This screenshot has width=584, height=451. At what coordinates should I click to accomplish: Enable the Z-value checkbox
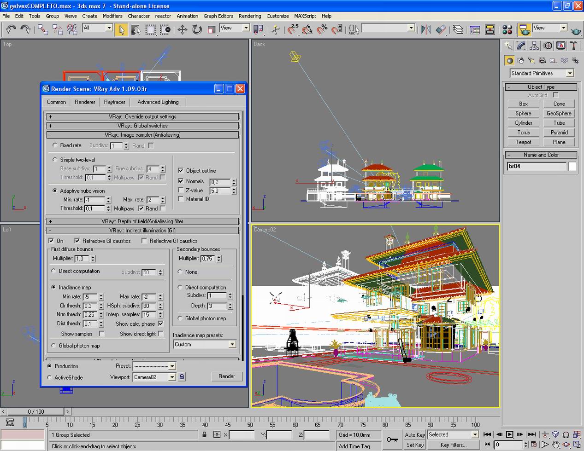coord(181,190)
